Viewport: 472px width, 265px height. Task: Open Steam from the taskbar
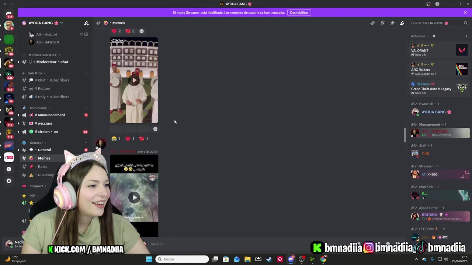[x=269, y=259]
